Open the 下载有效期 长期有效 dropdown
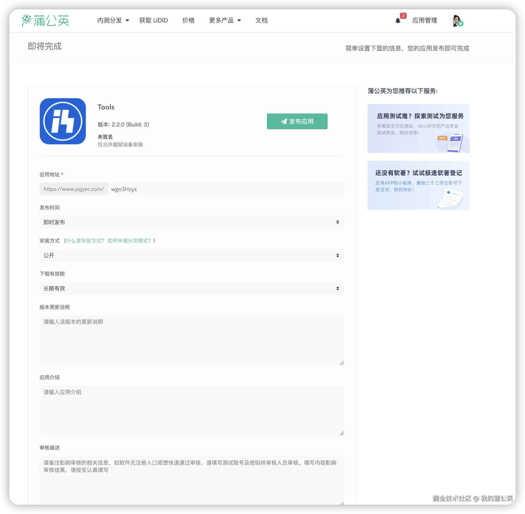The height and width of the screenshot is (514, 525). (x=191, y=288)
